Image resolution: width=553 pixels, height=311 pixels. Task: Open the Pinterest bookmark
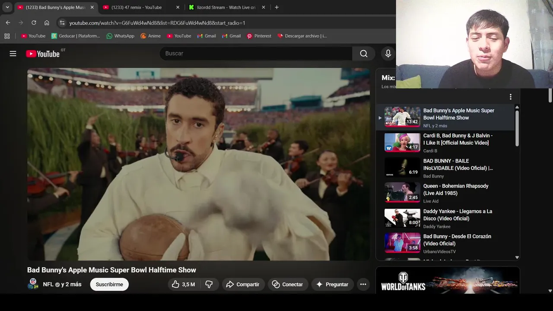[259, 36]
